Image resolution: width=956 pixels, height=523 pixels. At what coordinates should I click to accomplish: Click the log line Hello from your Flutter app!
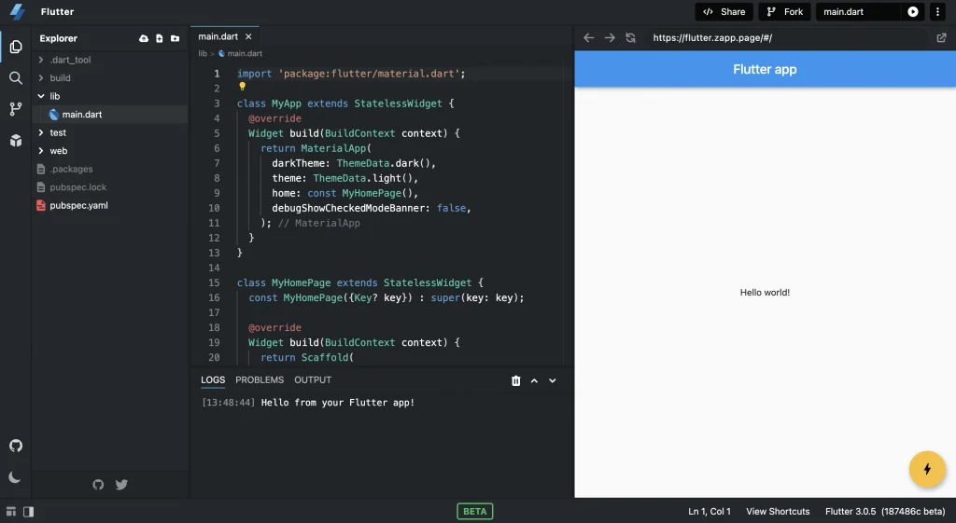point(338,403)
